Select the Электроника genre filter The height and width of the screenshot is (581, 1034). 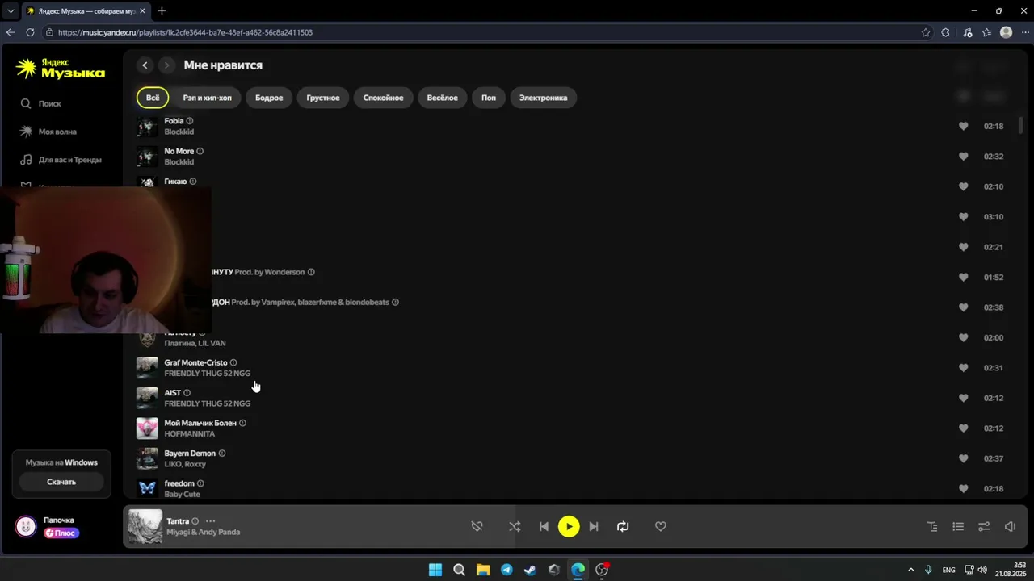[543, 98]
